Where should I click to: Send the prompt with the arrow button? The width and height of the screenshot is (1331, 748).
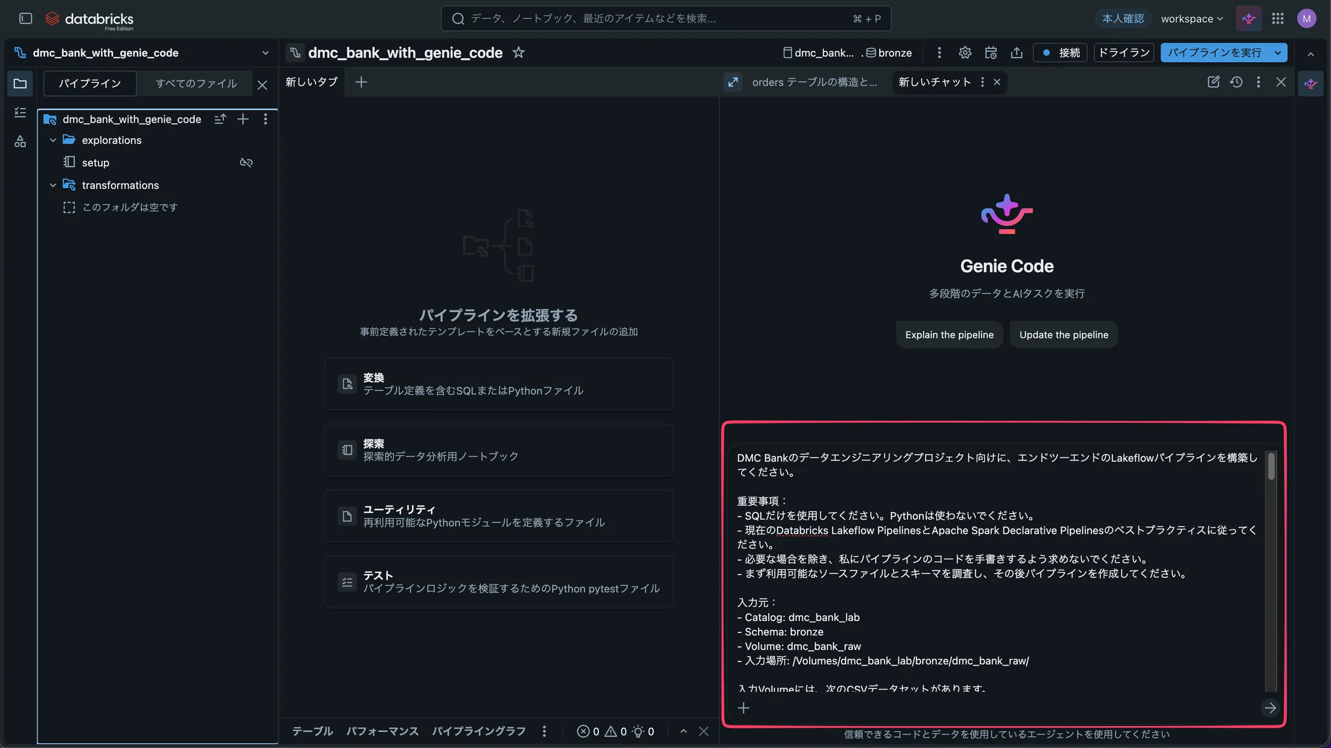[1270, 708]
